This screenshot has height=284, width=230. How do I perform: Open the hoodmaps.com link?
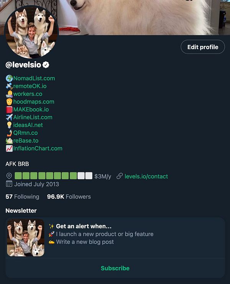coord(34,102)
